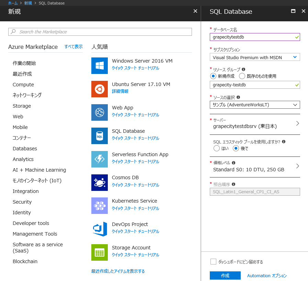308x281 pixels.
Task: Select the Cosmos DB planet icon
Action: pos(99,183)
